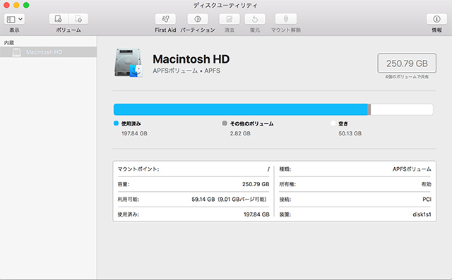The height and width of the screenshot is (280, 452).
Task: Click the 容量 value 250.79 GB in table
Action: (x=256, y=184)
